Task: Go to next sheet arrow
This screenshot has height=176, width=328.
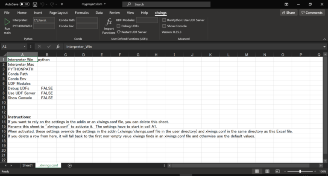Action: pos(11,165)
